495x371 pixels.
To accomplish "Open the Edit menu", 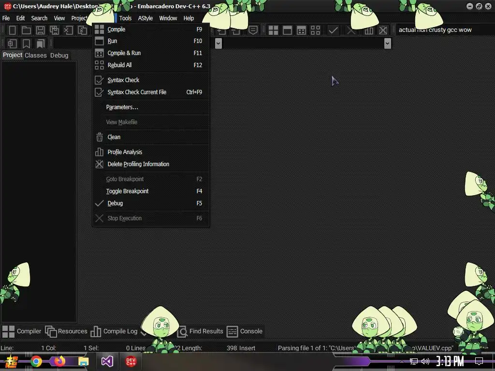I will [20, 18].
